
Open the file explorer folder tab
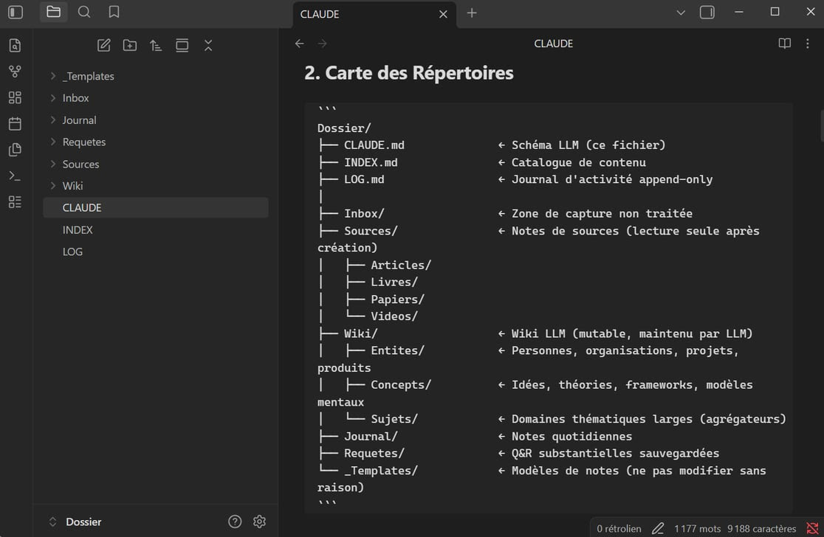point(54,12)
